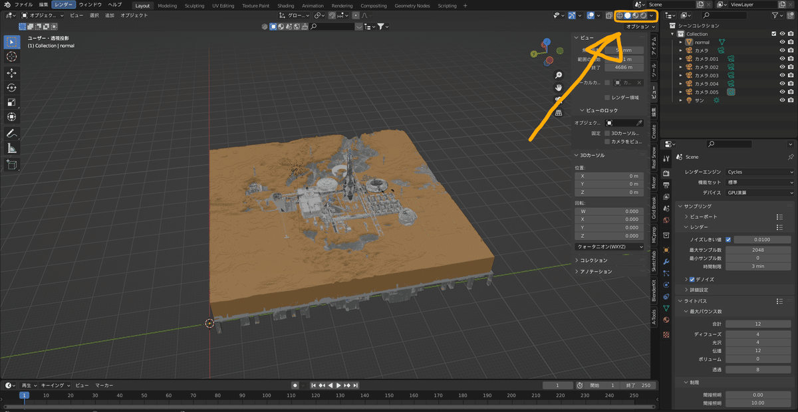This screenshot has width=798, height=412.
Task: Open the レンダーエンジン Cycles dropdown
Action: tap(759, 172)
